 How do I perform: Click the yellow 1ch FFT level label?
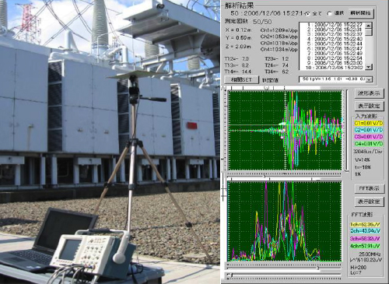365,224
